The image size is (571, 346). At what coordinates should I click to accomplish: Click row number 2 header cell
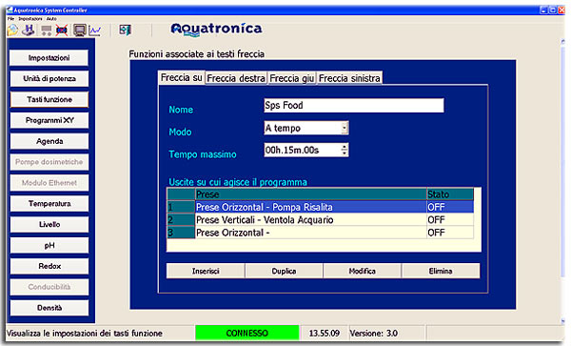pyautogui.click(x=181, y=220)
